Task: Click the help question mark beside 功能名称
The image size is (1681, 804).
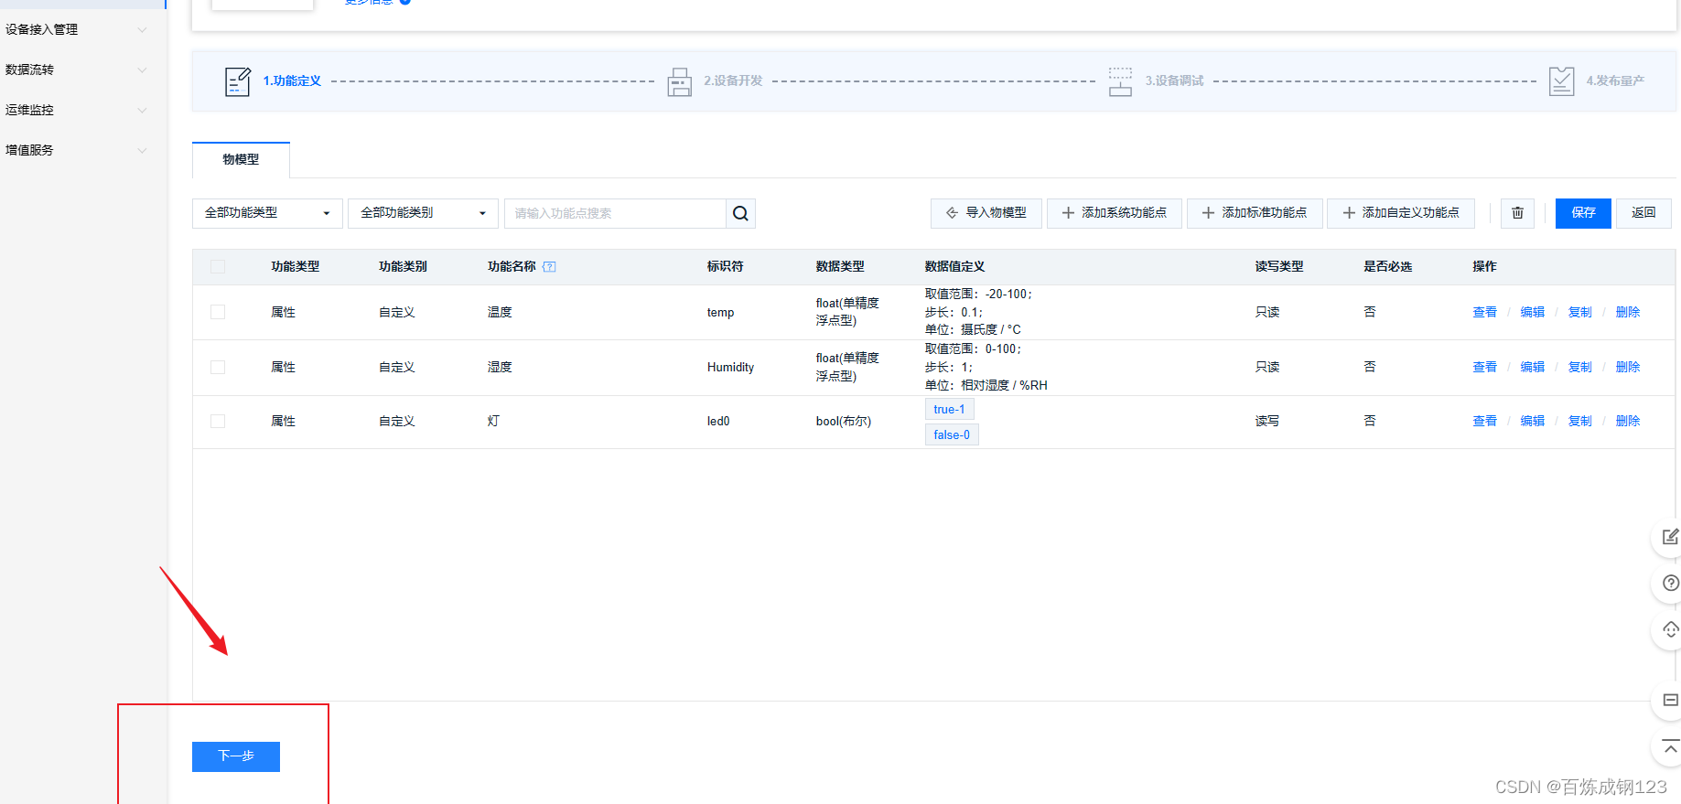Action: [549, 267]
